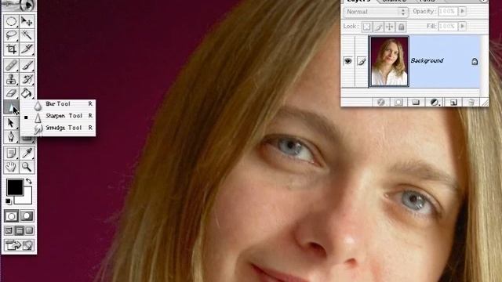Select the Lasso tool
The width and height of the screenshot is (502, 282).
pos(11,34)
